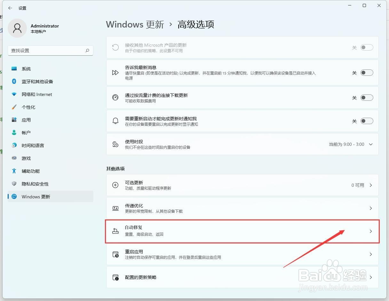Click the Windows 更新 sync icon
This screenshot has width=389, height=301.
[x=14, y=196]
